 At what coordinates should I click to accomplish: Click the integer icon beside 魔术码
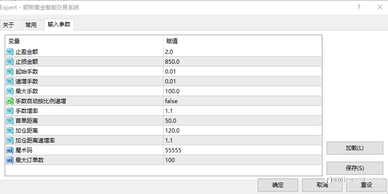pos(10,150)
